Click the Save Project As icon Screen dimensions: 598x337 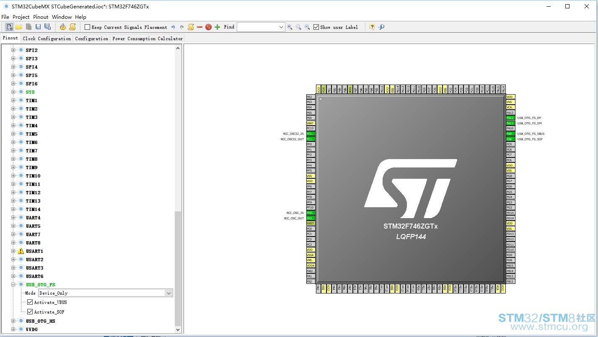(x=47, y=27)
